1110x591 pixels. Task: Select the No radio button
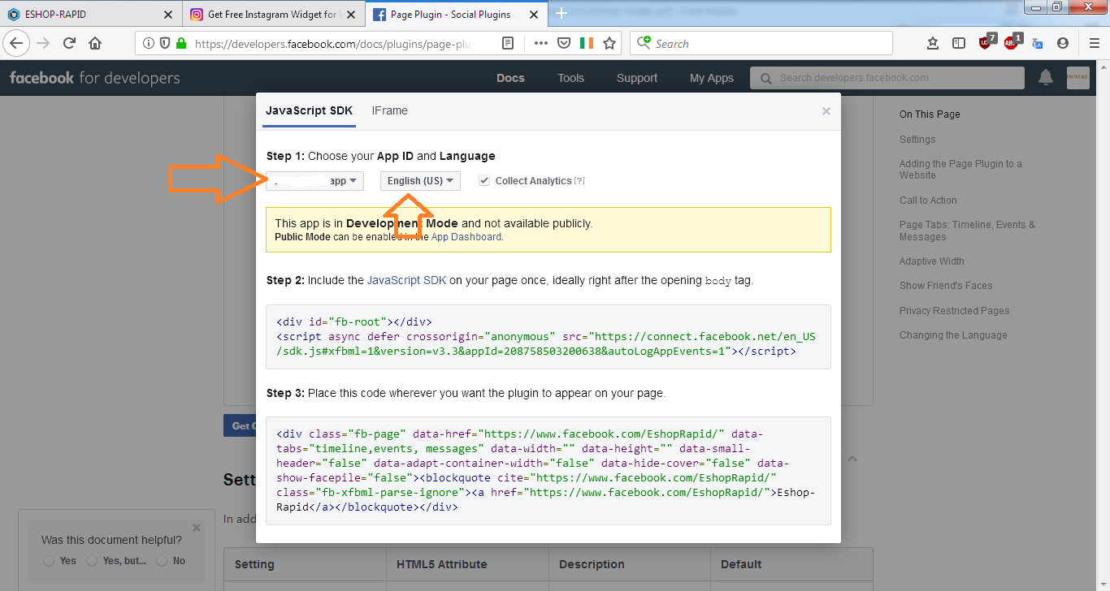point(162,561)
